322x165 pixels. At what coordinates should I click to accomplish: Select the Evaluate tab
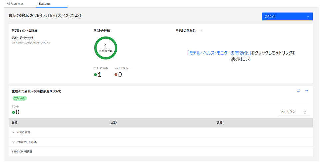click(45, 4)
